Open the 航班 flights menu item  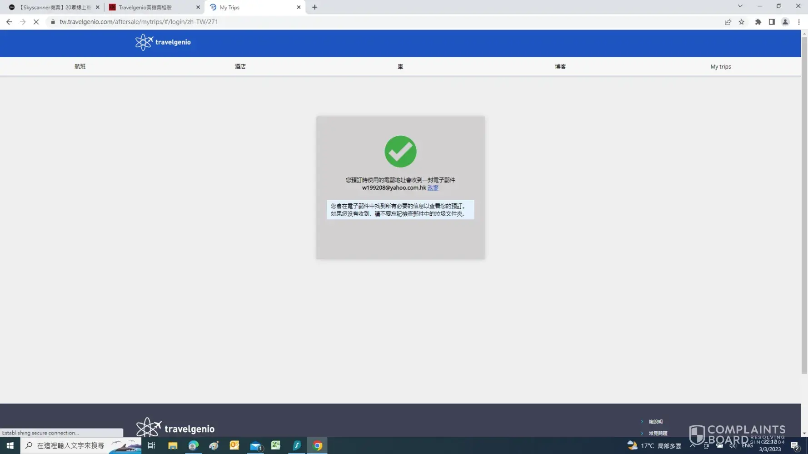pyautogui.click(x=80, y=67)
